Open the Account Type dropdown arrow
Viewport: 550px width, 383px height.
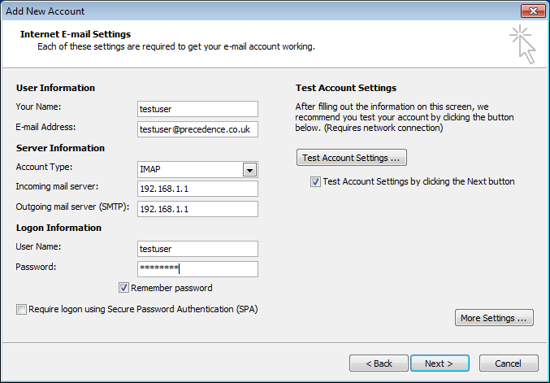249,169
